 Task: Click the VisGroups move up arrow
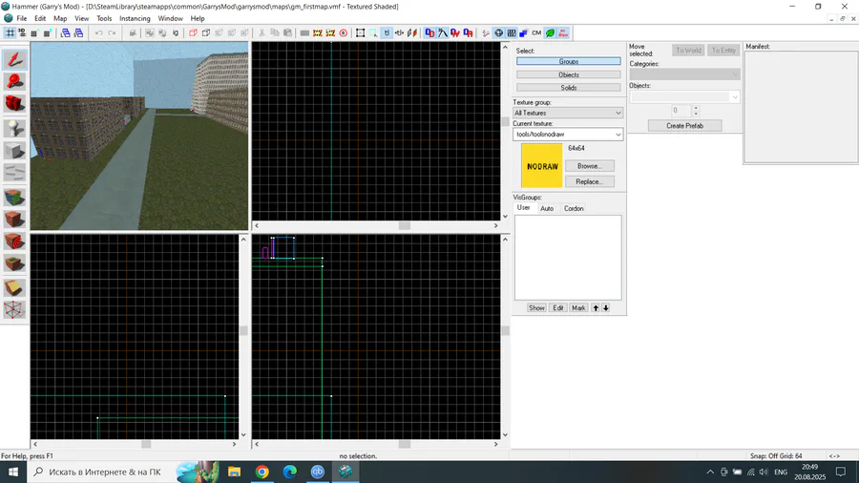[596, 307]
